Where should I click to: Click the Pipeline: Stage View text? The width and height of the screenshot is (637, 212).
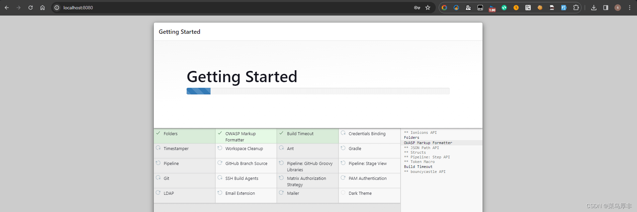(x=368, y=164)
